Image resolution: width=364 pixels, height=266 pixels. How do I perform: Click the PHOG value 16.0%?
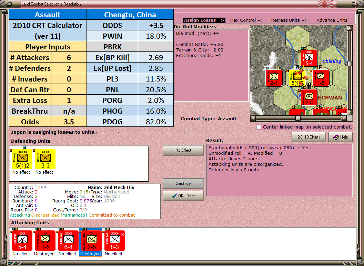[156, 111]
